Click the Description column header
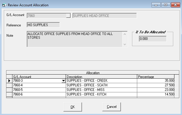 click(x=101, y=77)
